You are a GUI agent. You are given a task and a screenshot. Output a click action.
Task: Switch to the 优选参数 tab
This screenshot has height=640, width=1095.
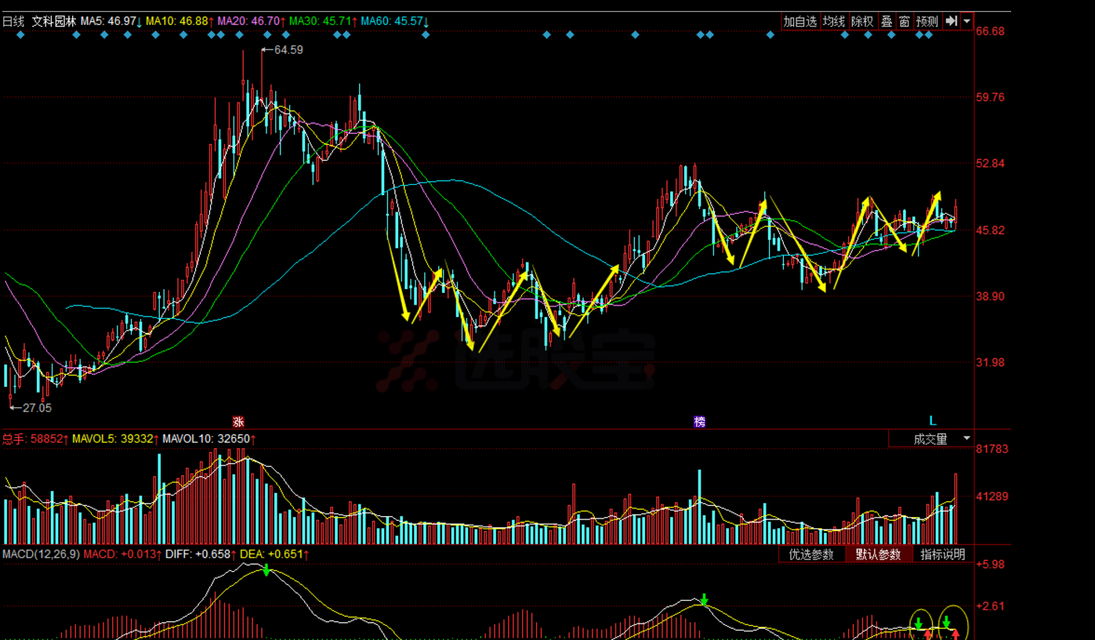pyautogui.click(x=811, y=555)
